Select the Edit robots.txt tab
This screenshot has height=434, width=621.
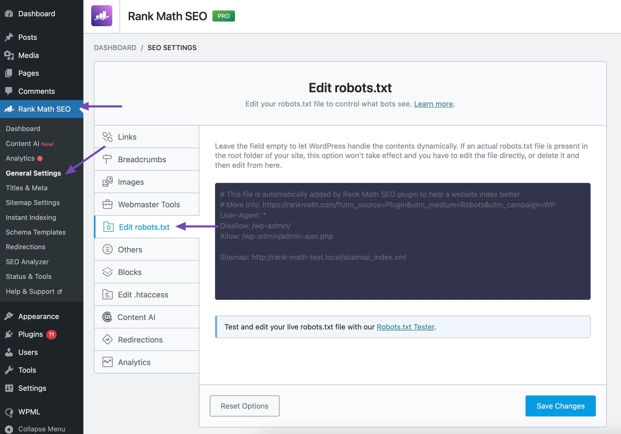coord(147,227)
